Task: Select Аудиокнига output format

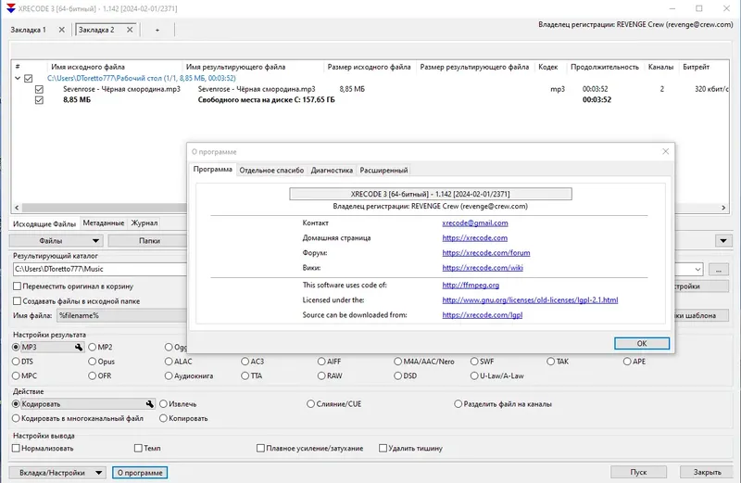Action: (x=169, y=375)
